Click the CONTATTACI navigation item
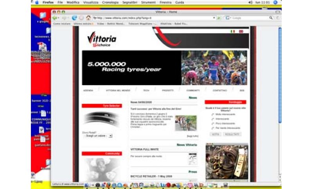 [220, 91]
